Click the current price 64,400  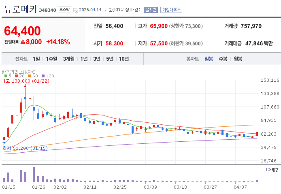22,31
